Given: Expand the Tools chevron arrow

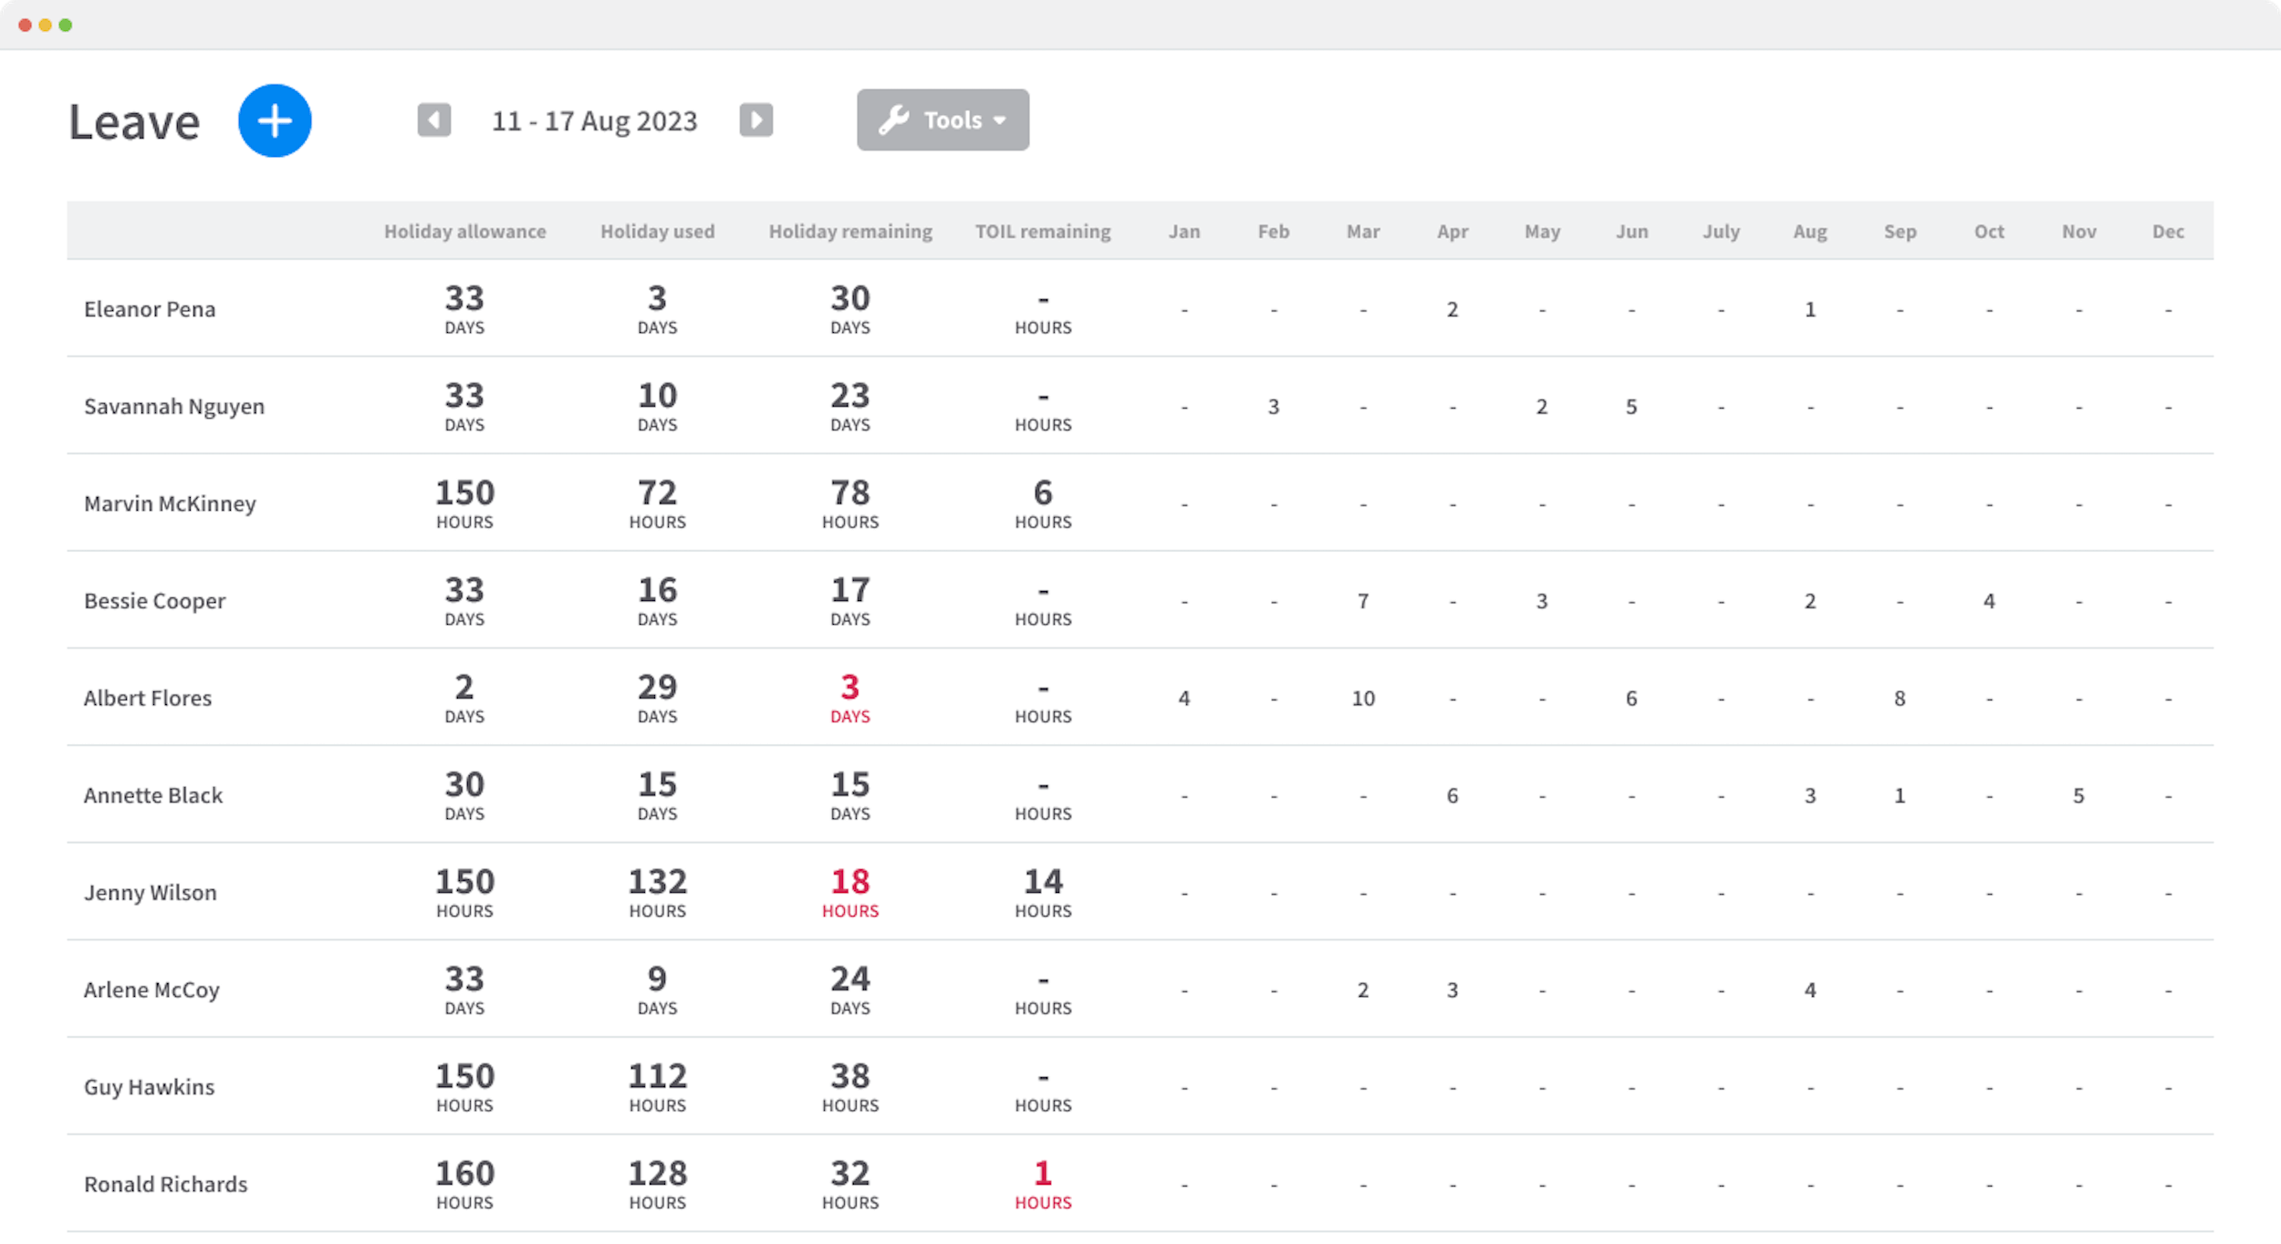Looking at the screenshot, I should point(1001,119).
